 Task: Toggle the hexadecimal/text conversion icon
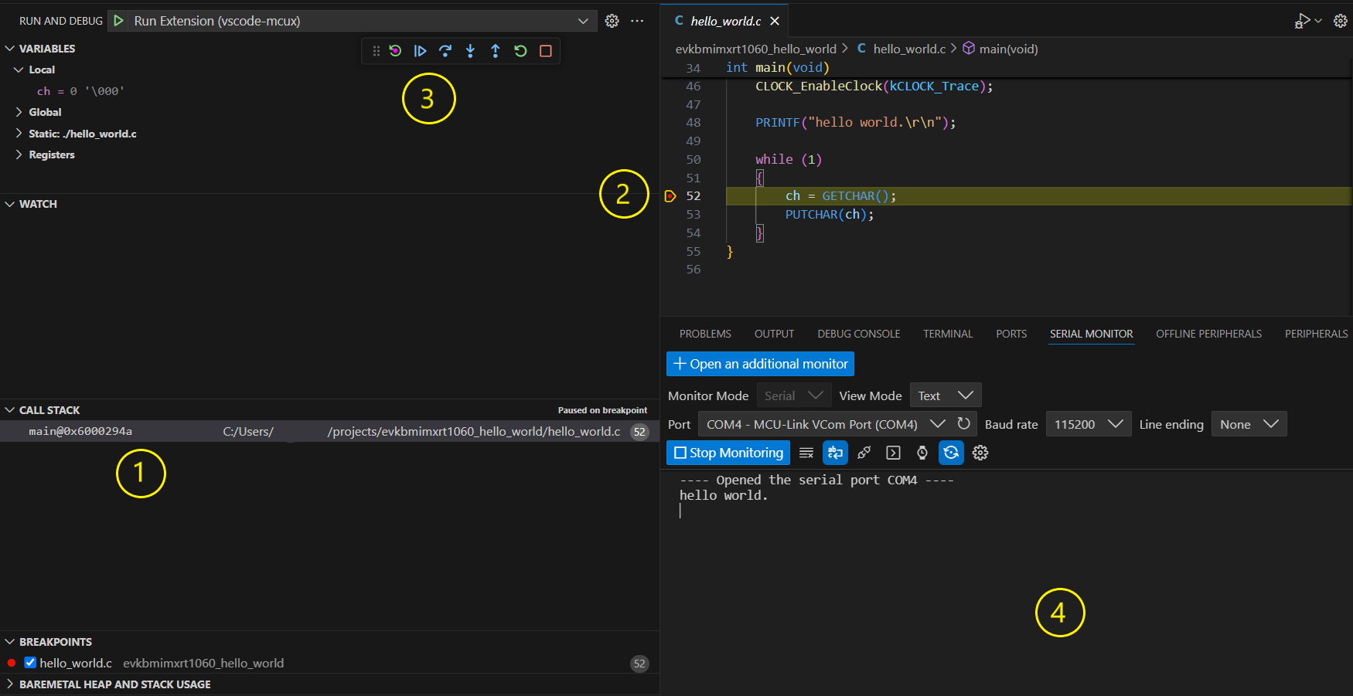(835, 453)
